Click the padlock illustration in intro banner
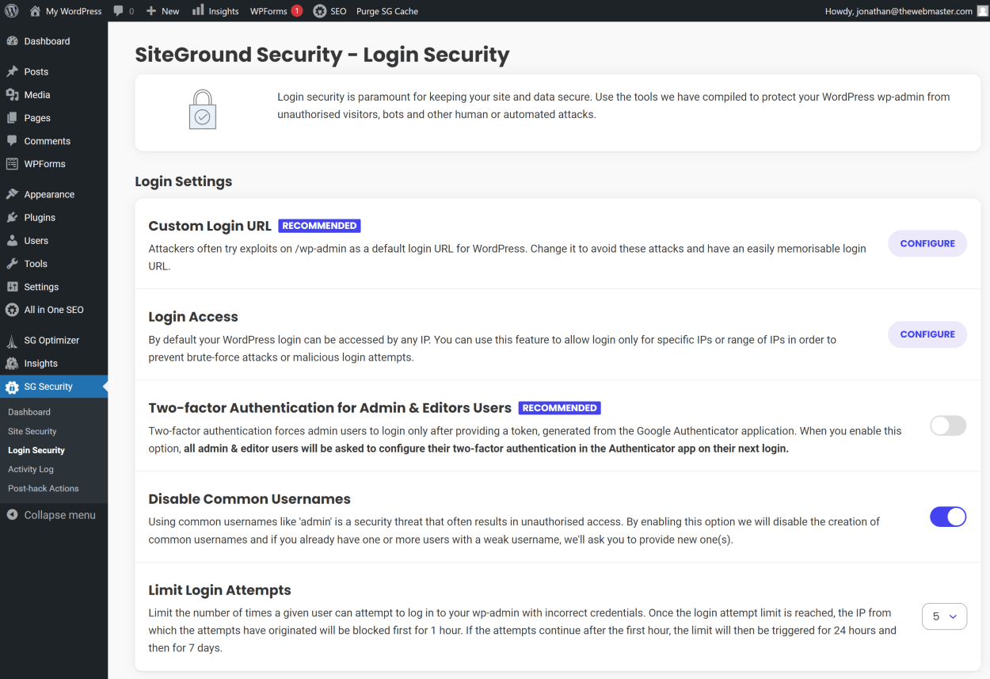 (x=203, y=109)
